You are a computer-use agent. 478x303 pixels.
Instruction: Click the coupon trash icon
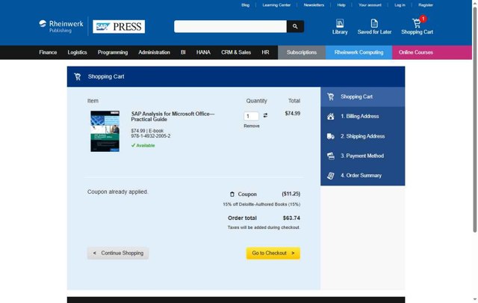pos(232,195)
